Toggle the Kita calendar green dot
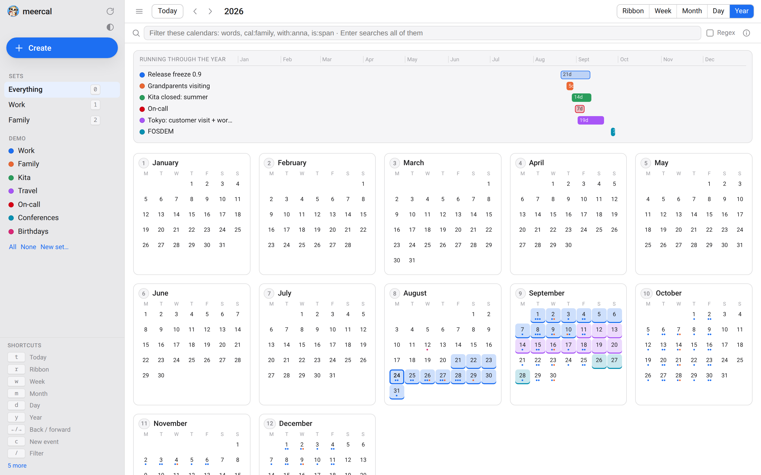Screen dimensions: 761x475 coord(11,178)
